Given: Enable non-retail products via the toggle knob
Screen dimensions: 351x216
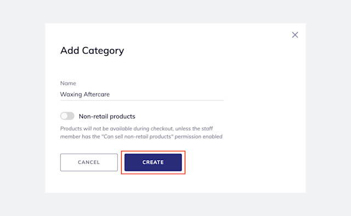Looking at the screenshot, I should [x=64, y=116].
